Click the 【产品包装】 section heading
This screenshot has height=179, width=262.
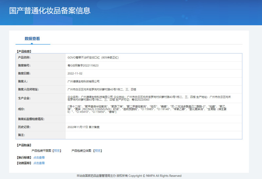[x=24, y=145]
